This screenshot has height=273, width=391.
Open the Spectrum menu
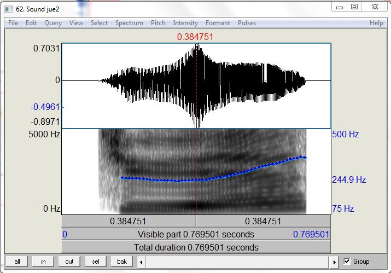129,23
